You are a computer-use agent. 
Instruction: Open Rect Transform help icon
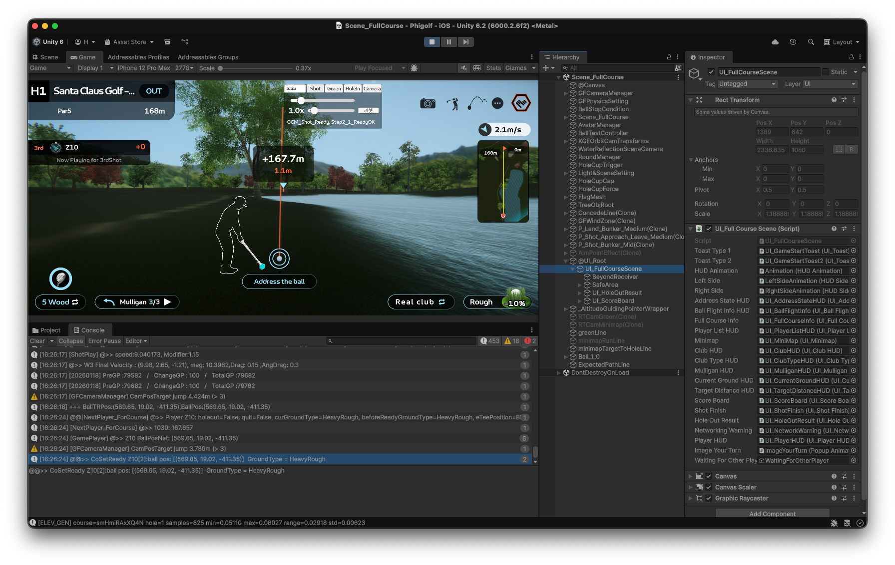834,100
